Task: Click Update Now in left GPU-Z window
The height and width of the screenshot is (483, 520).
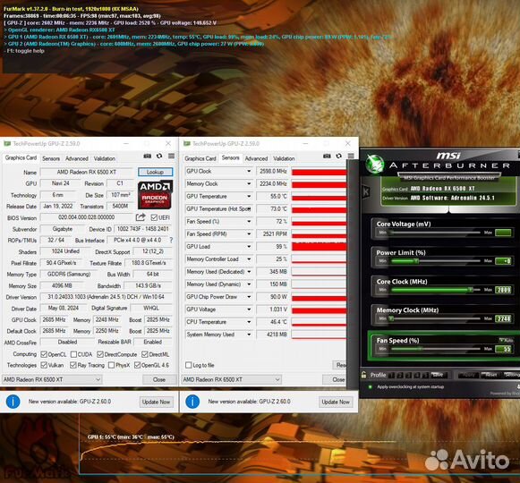Action: [x=156, y=402]
